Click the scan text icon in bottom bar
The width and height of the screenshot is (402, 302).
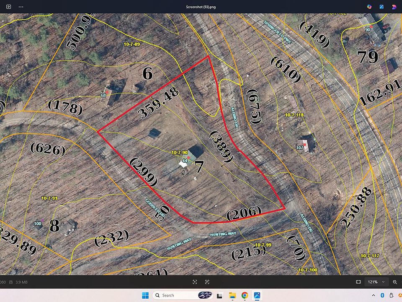tap(207, 282)
